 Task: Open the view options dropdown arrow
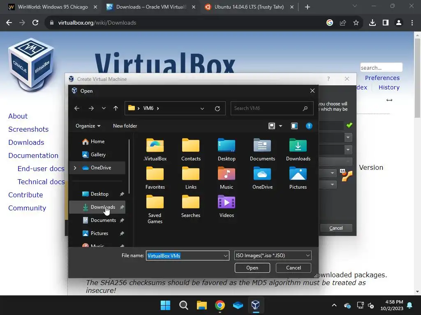(x=280, y=126)
